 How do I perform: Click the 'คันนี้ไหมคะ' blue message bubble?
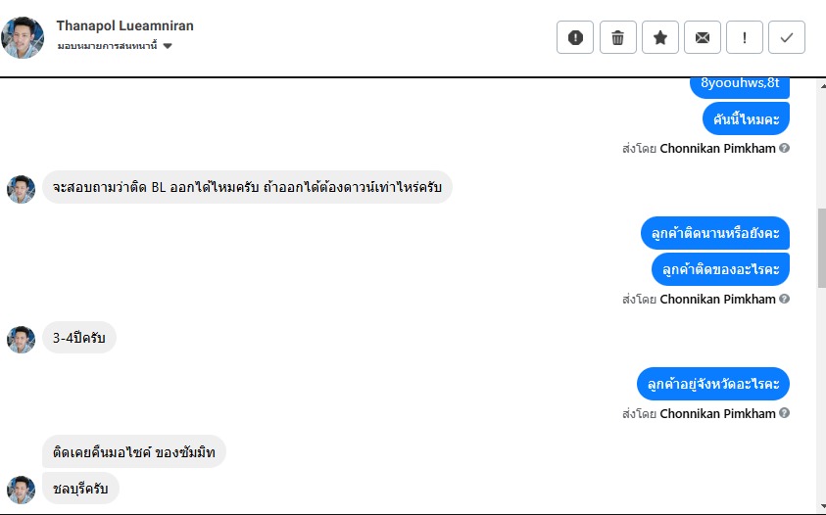(x=746, y=119)
